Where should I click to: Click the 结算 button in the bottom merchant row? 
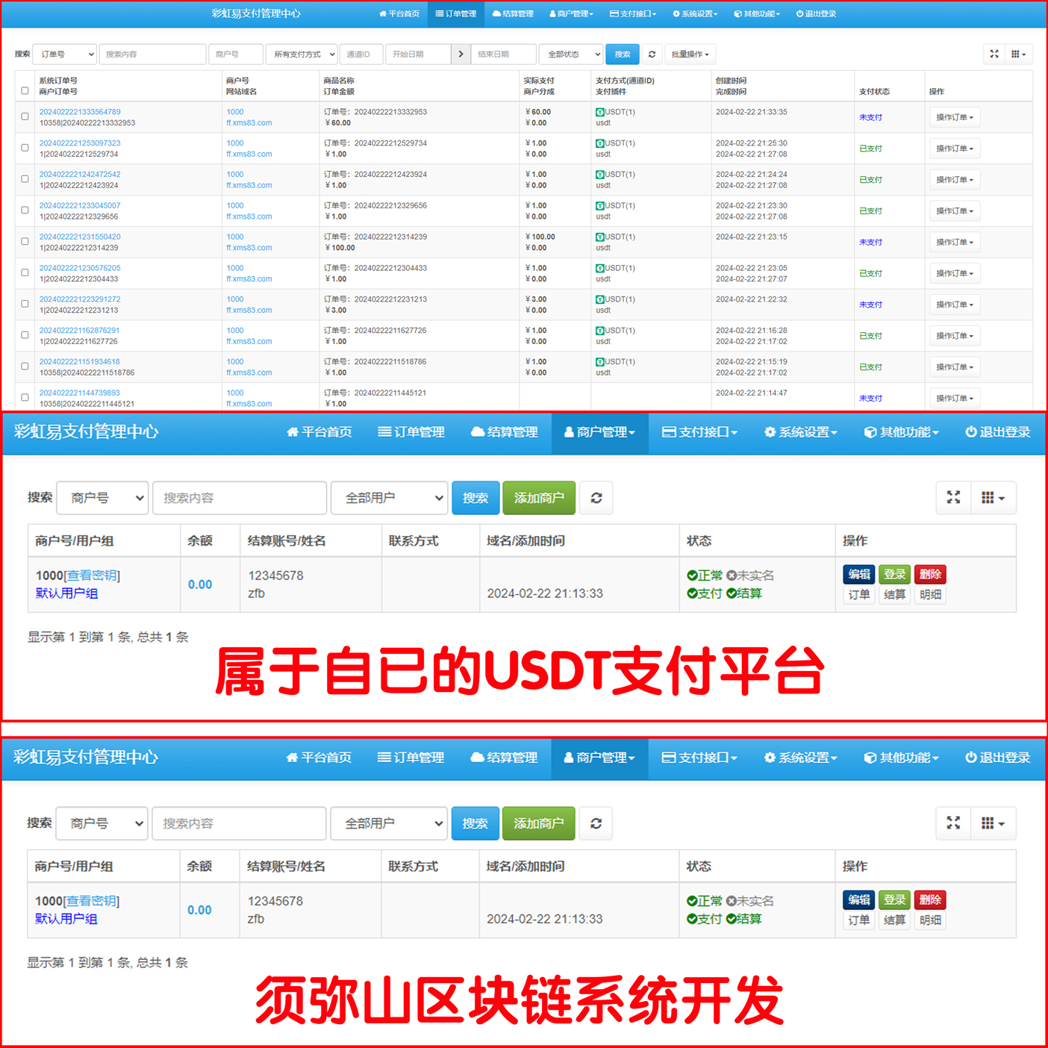[894, 920]
